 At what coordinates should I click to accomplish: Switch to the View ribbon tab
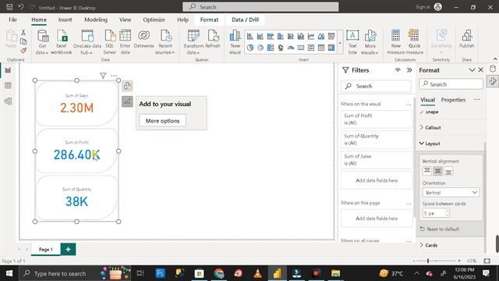coord(125,20)
